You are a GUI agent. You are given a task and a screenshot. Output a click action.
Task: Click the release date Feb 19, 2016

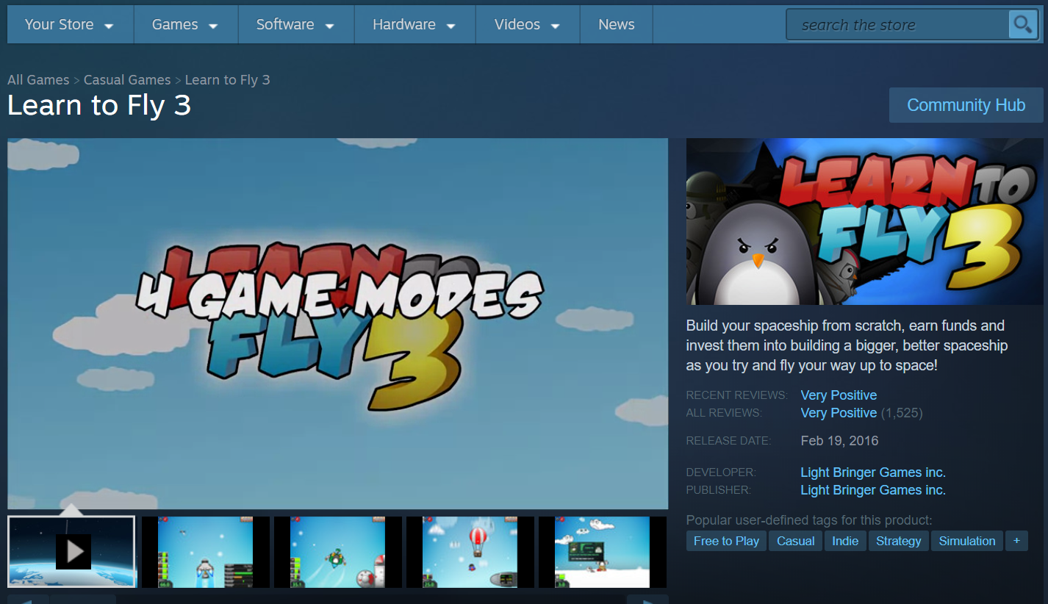point(839,441)
